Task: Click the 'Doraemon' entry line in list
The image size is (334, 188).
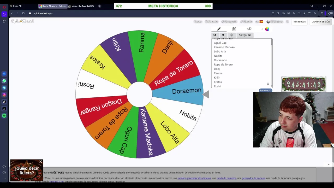Action: point(220,60)
